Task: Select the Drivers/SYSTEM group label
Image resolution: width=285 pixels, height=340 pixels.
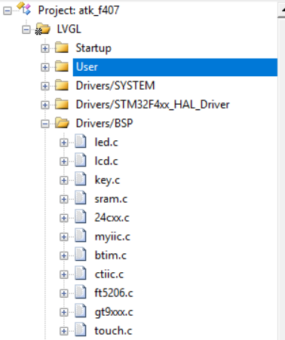Action: tap(115, 86)
